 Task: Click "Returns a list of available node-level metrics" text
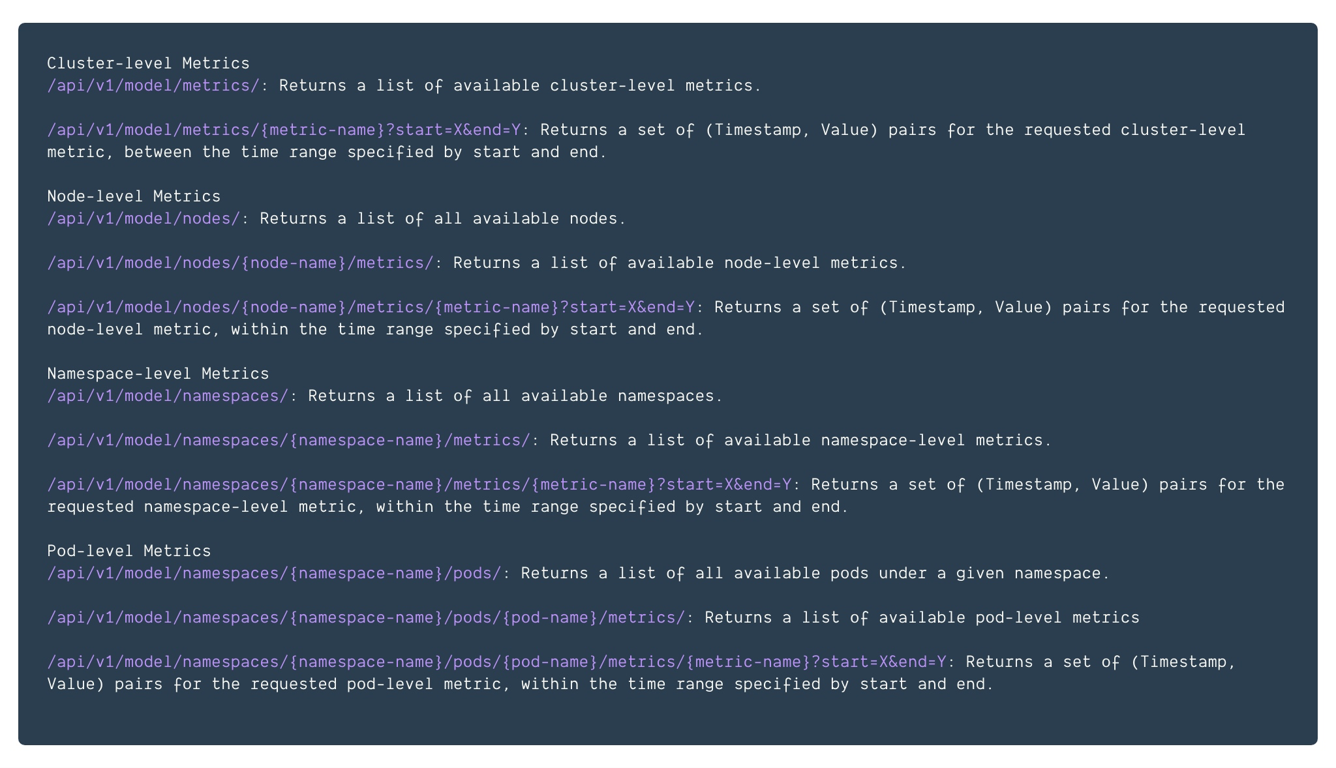(680, 263)
